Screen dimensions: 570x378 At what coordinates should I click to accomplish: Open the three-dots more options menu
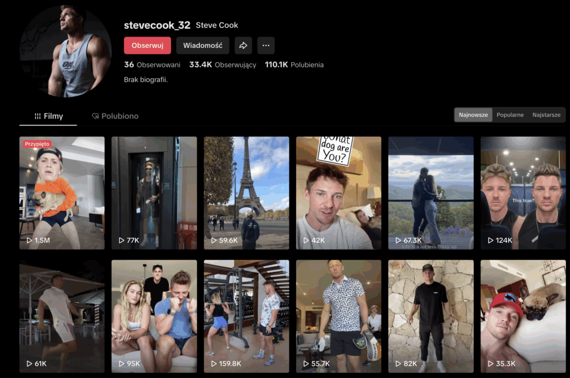(266, 46)
